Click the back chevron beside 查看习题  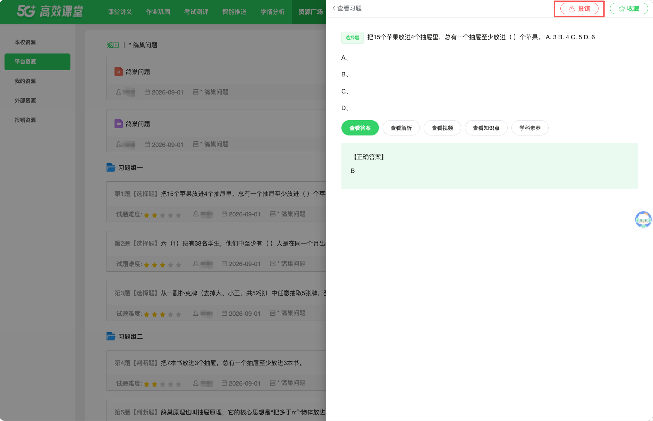click(334, 8)
